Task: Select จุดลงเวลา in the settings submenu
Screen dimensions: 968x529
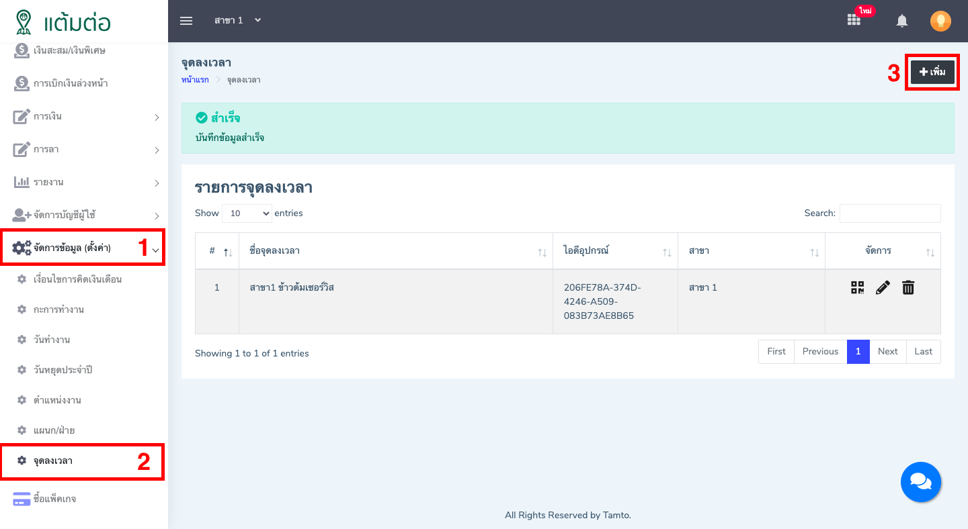Action: tap(54, 461)
